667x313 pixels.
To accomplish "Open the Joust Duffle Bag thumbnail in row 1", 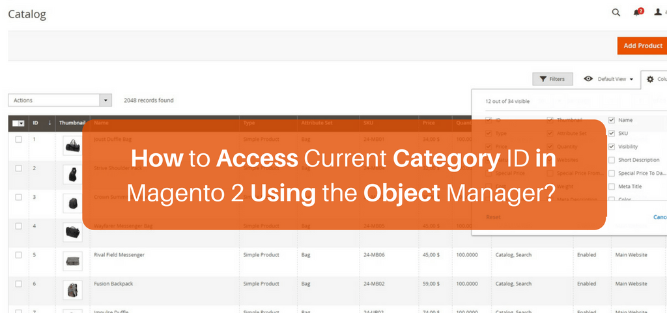I will tap(72, 145).
